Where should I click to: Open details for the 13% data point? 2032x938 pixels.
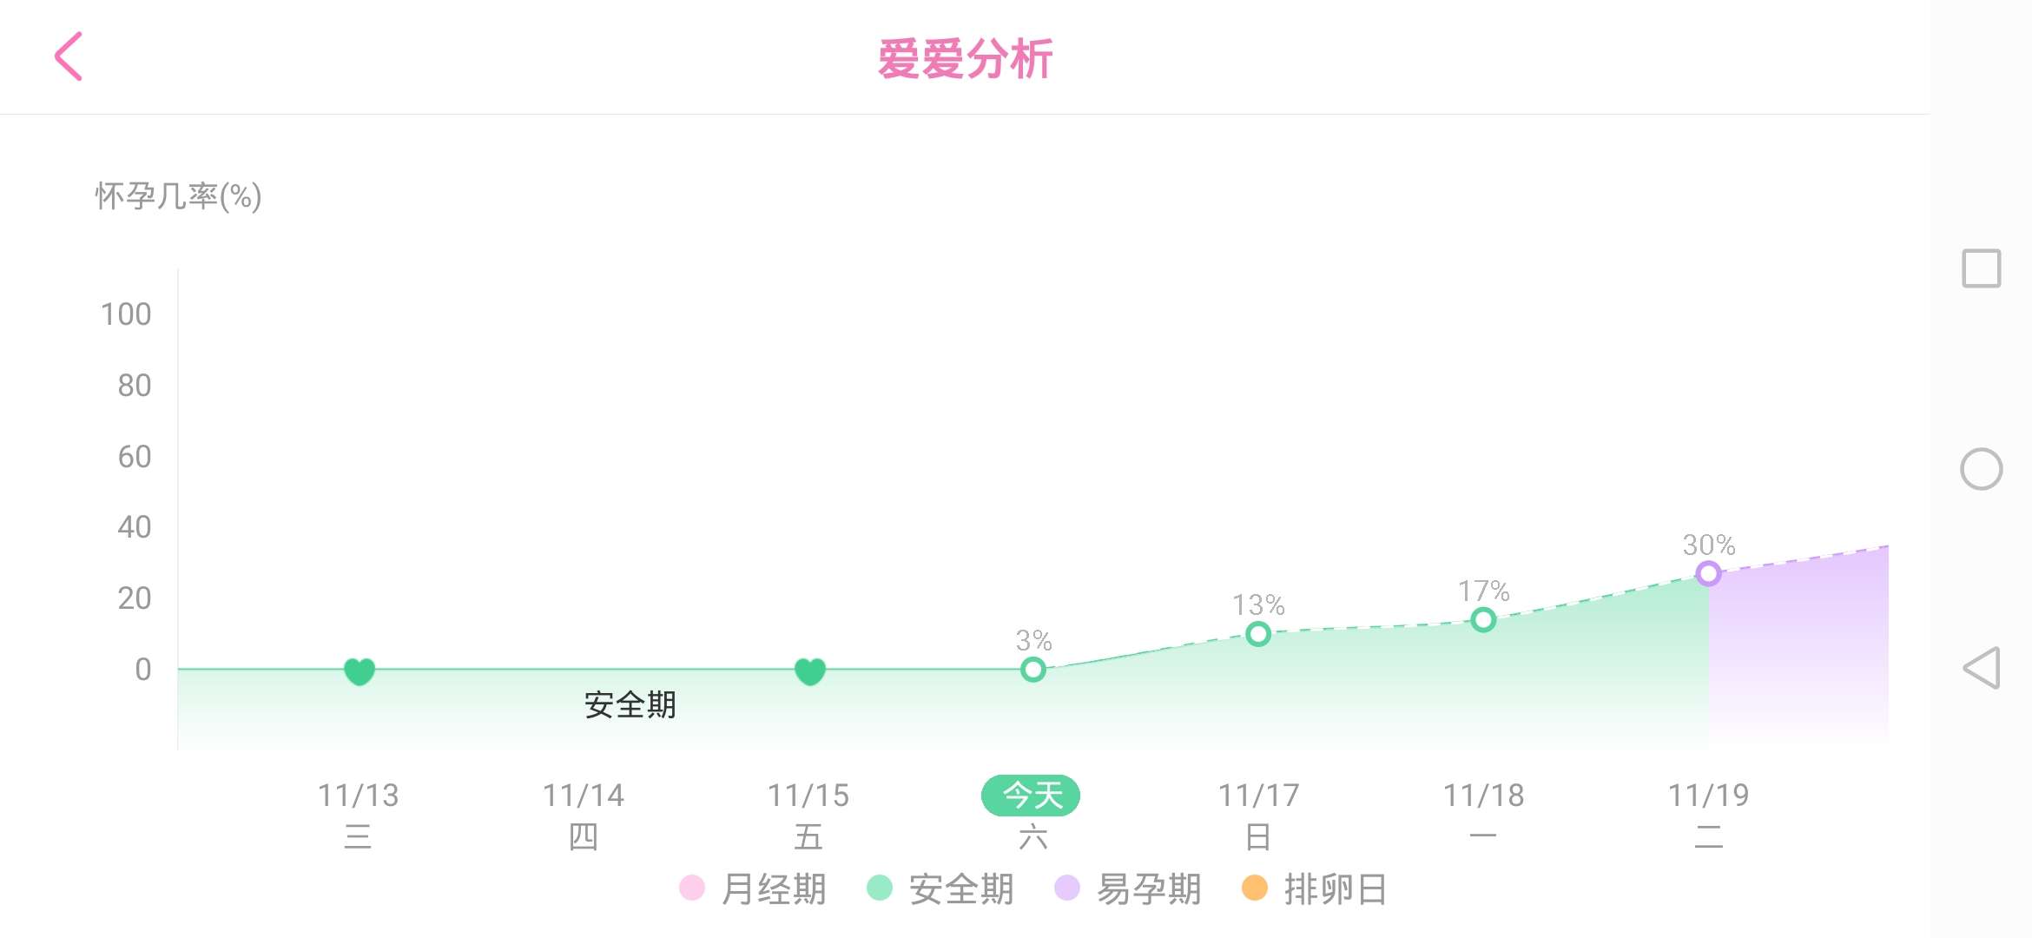pyautogui.click(x=1257, y=636)
